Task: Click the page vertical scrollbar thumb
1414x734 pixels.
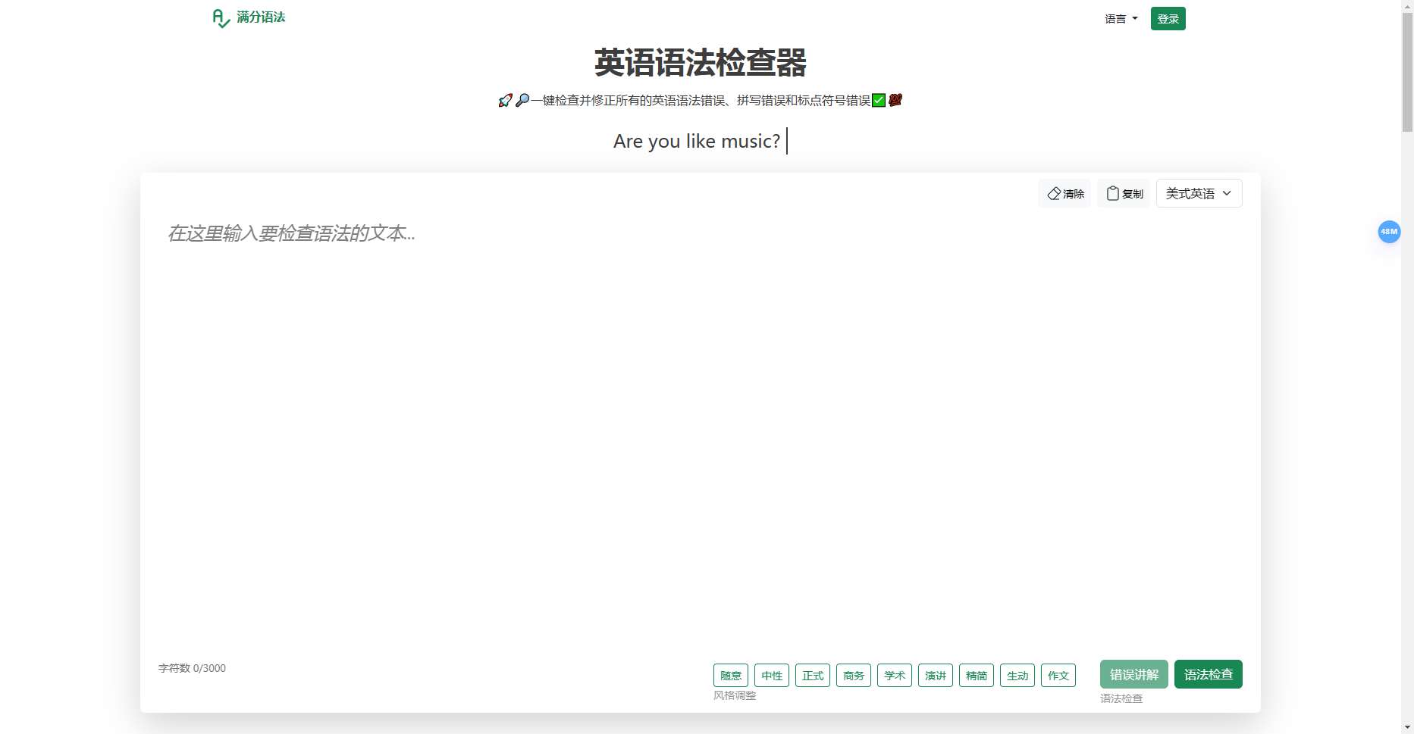Action: (1407, 72)
